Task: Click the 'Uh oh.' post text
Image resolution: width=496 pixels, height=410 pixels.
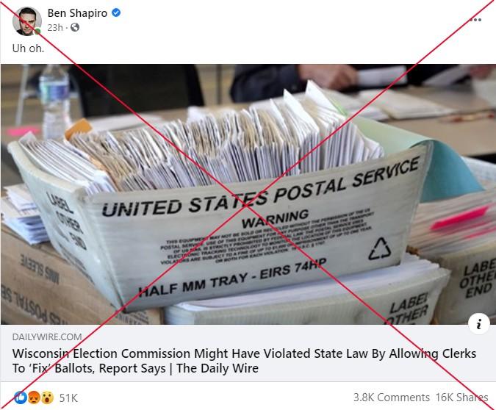Action: (28, 48)
